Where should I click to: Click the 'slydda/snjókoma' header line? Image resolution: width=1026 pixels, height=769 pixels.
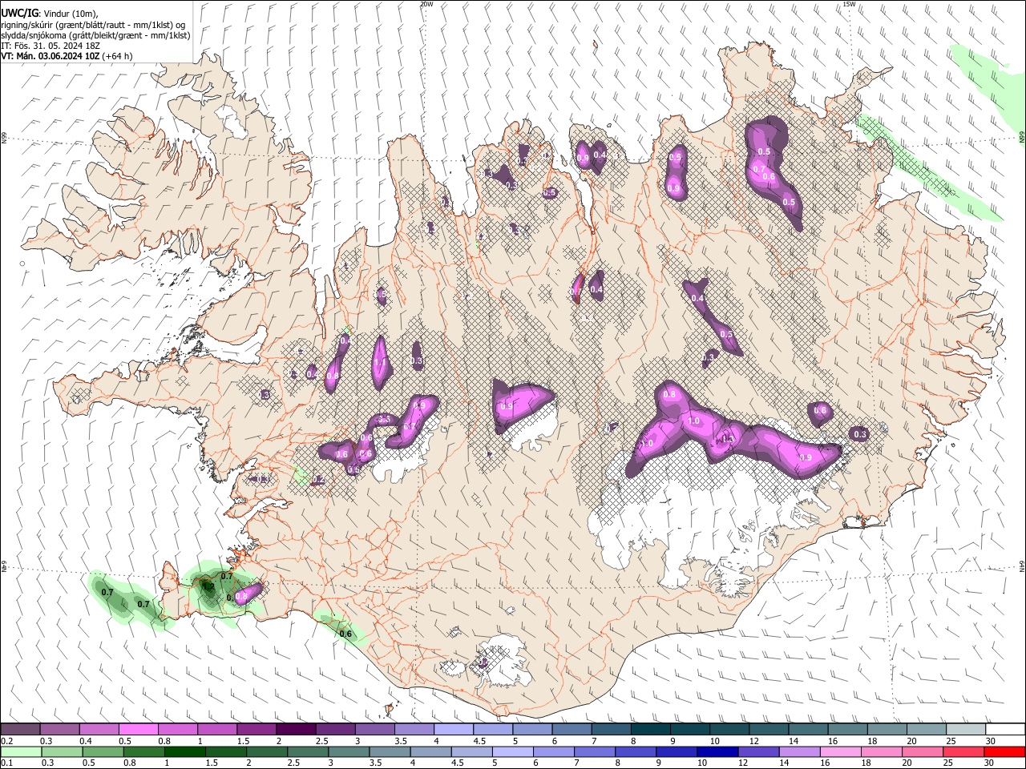tap(95, 35)
